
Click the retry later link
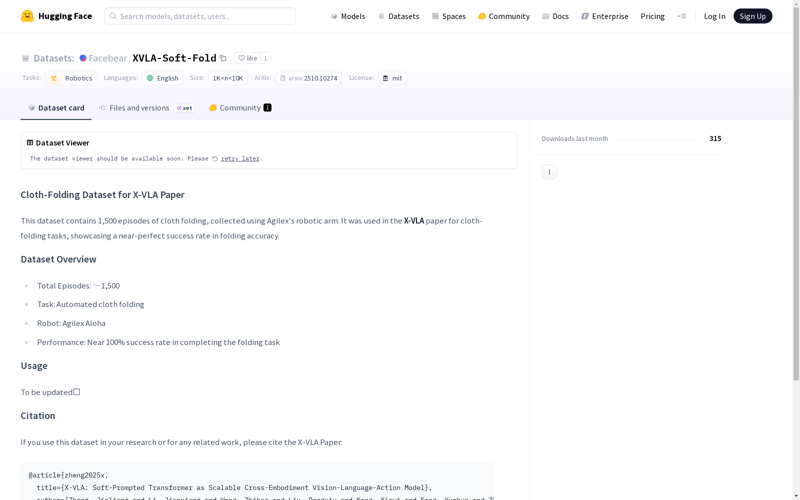[240, 158]
